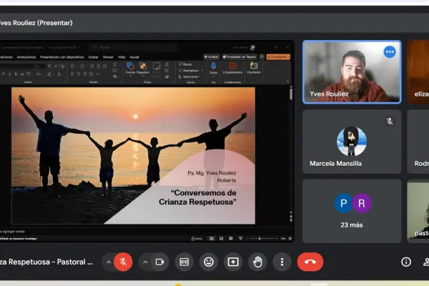Image resolution: width=429 pixels, height=286 pixels.
Task: Click Presentar en Teams button
Action: click(x=240, y=57)
